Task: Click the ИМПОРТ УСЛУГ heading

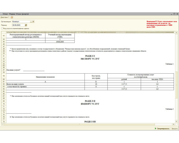Action: 90,104
